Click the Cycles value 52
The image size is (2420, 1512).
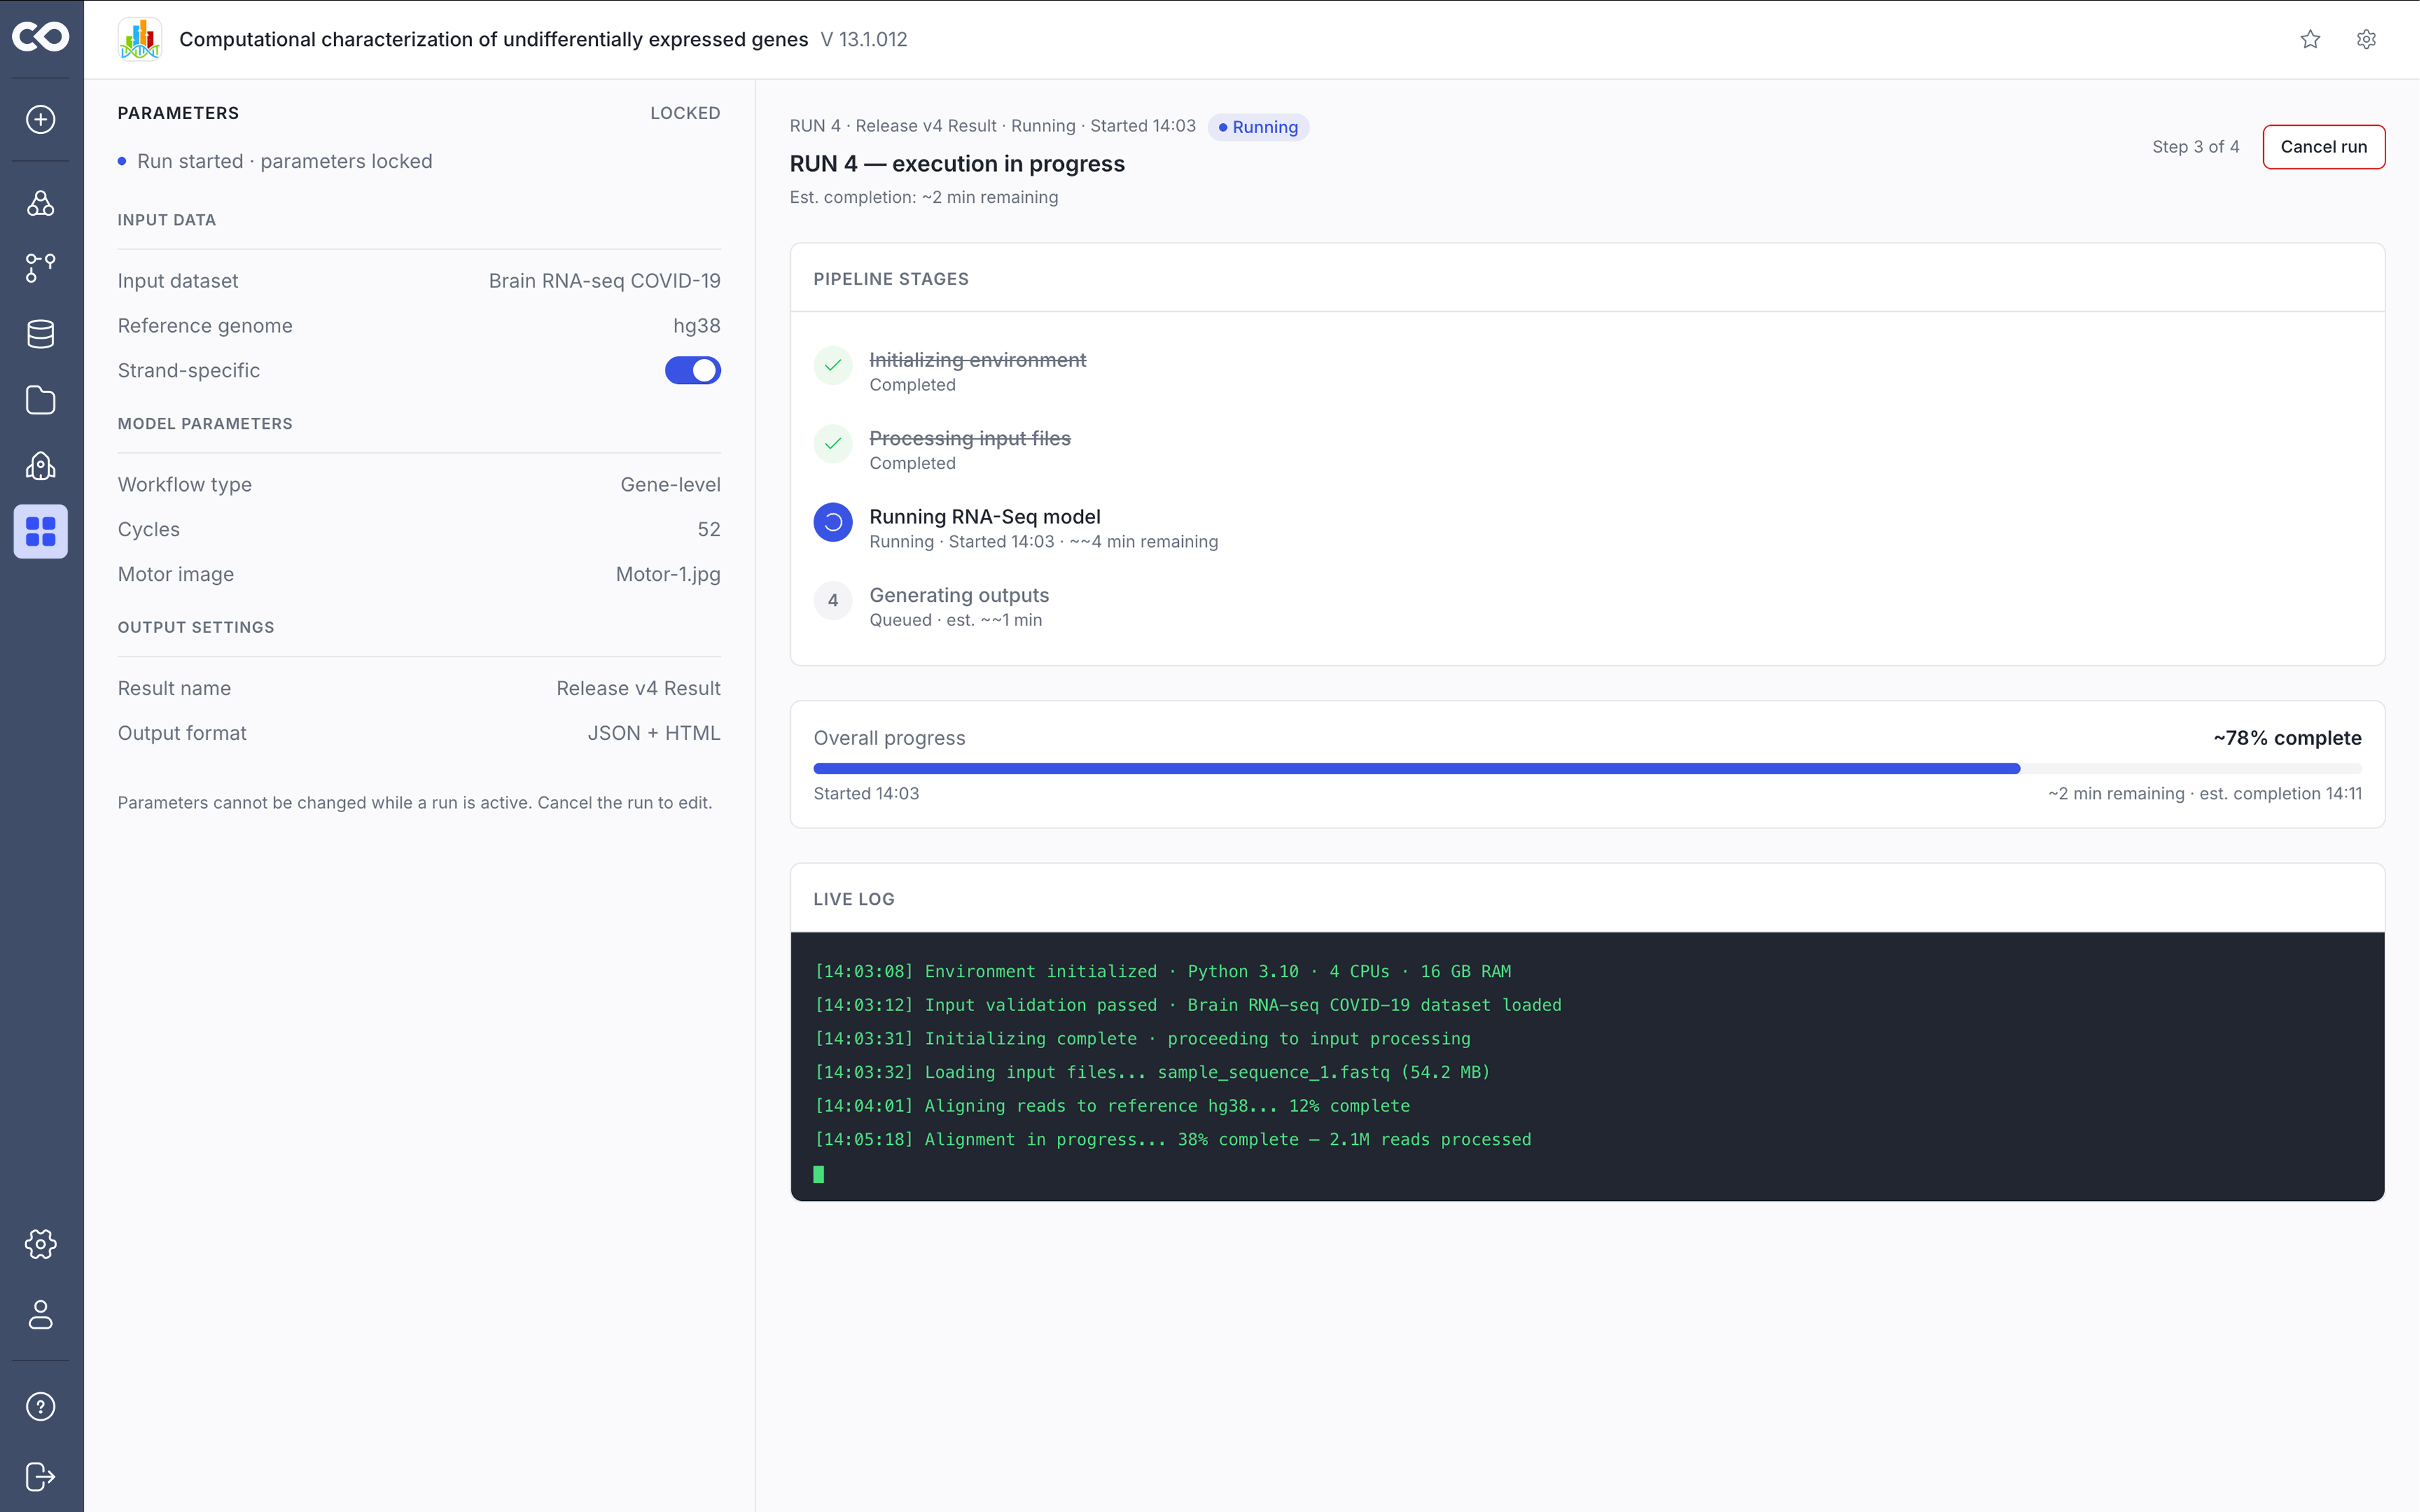(709, 529)
